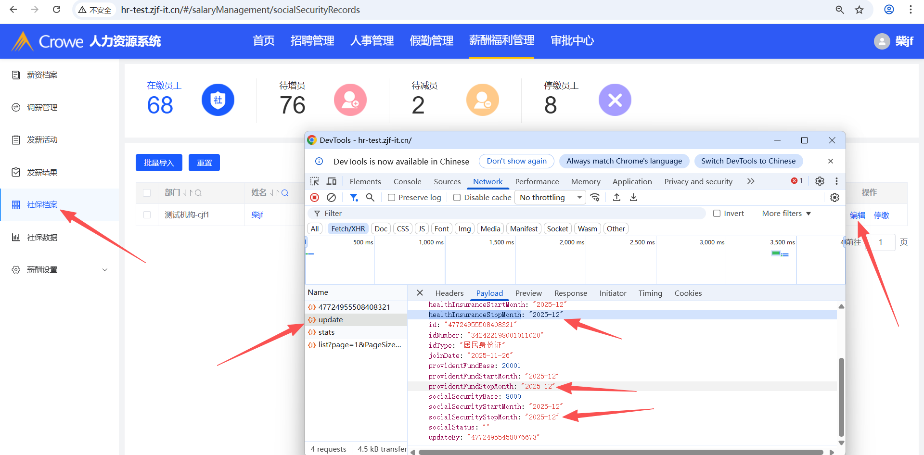This screenshot has height=455, width=924.
Task: Open the No throttling dropdown
Action: [550, 198]
